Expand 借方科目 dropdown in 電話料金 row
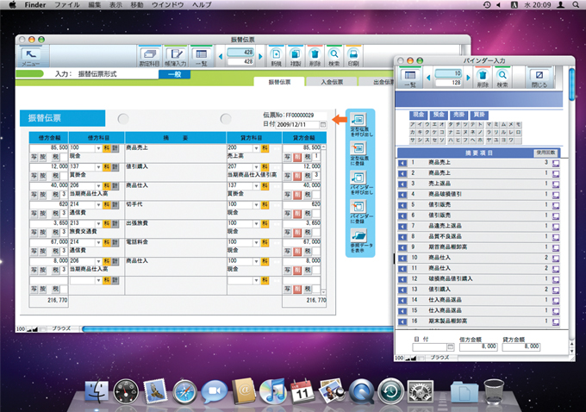Viewport: 586px width, 412px height. [98, 243]
